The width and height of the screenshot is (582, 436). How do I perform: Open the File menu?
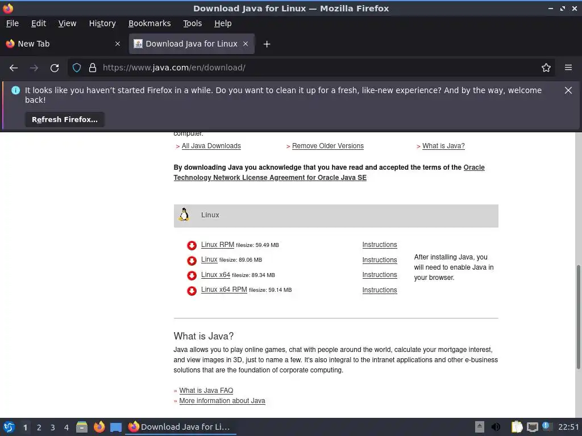(x=13, y=23)
